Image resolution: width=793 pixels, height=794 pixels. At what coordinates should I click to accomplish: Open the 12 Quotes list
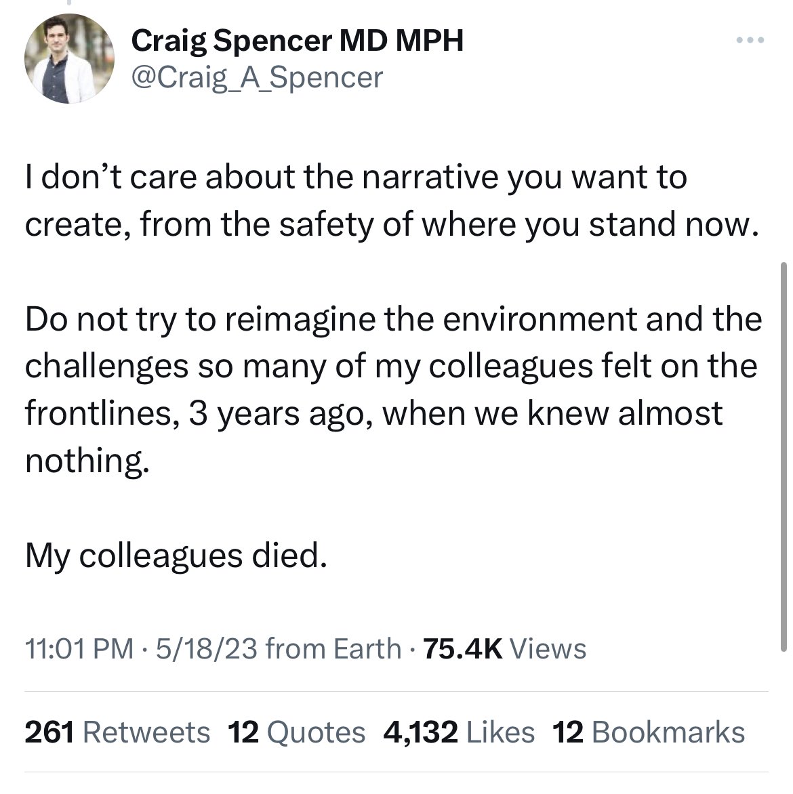point(296,732)
